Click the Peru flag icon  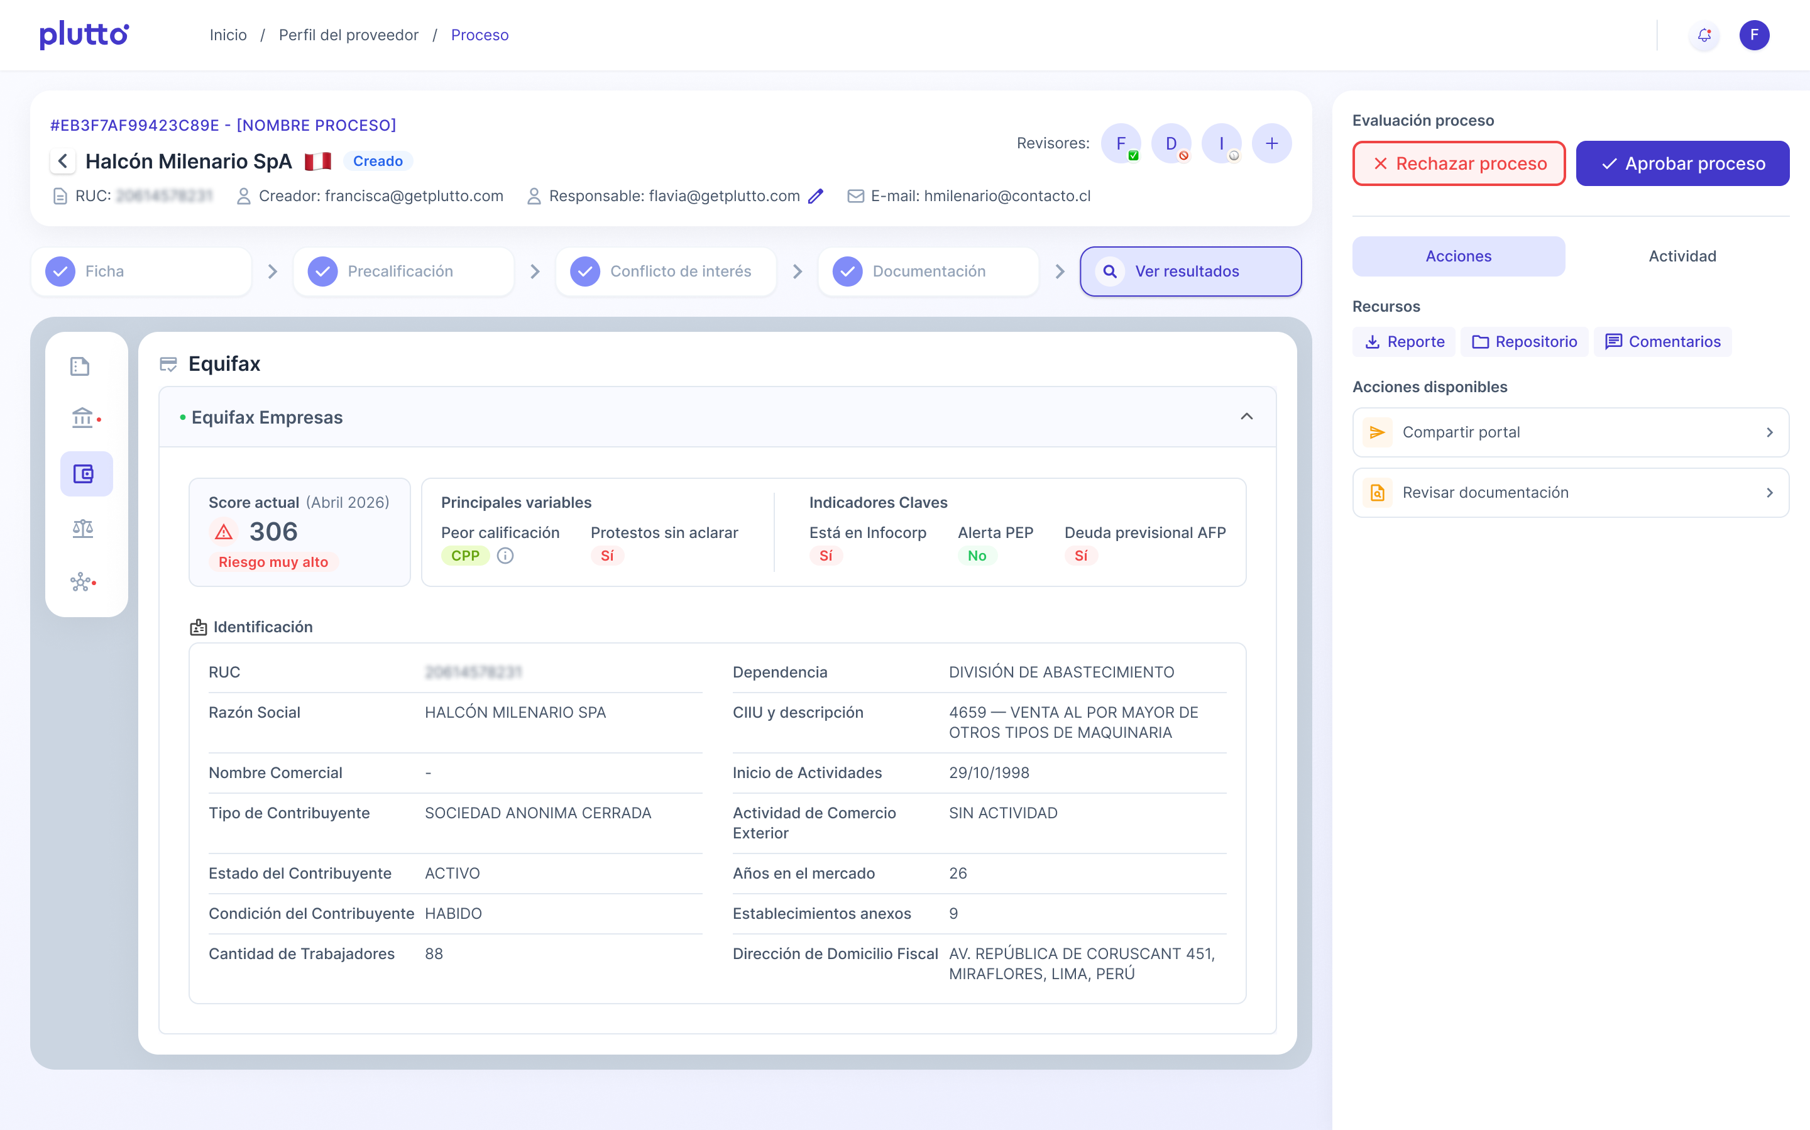coord(317,161)
